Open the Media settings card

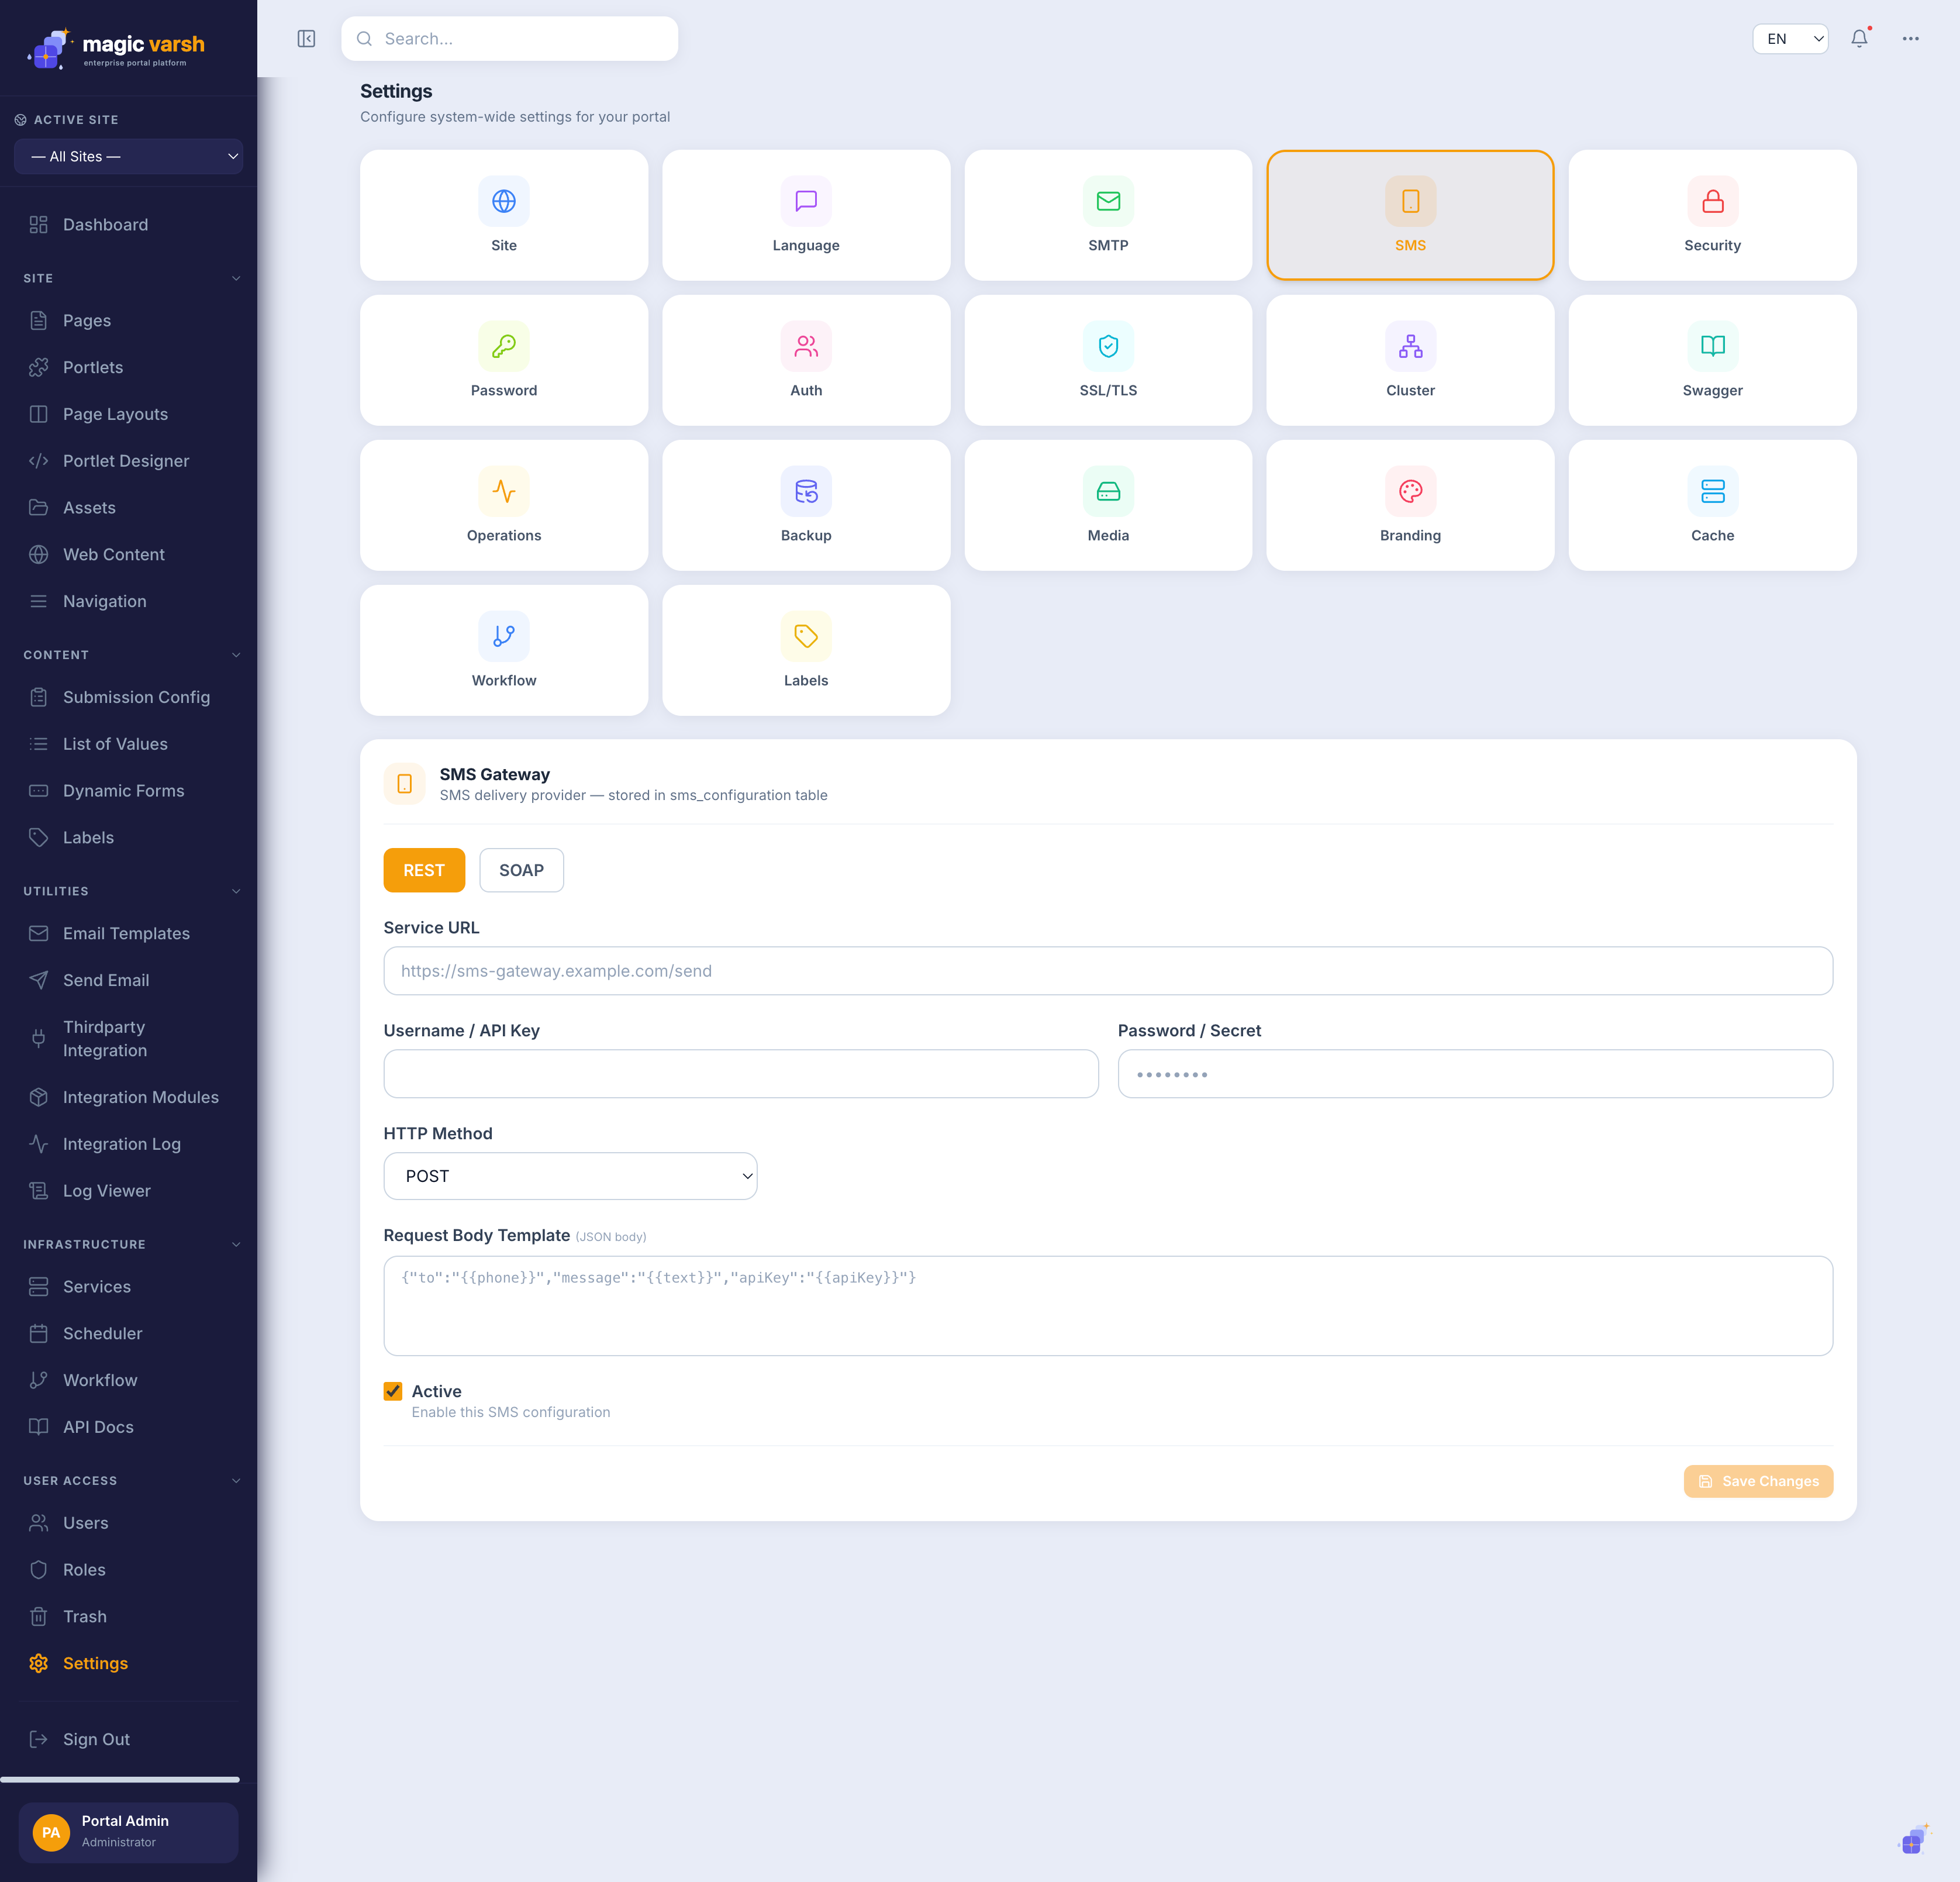tap(1108, 505)
